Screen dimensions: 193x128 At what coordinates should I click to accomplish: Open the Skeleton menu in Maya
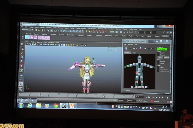(100, 29)
